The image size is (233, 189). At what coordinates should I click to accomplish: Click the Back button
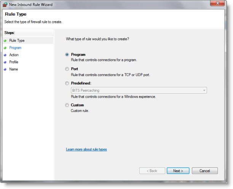click(152, 171)
